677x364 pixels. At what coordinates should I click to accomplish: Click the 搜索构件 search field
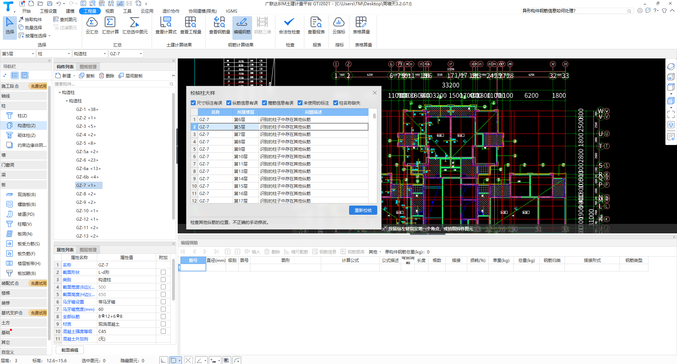[x=114, y=84]
